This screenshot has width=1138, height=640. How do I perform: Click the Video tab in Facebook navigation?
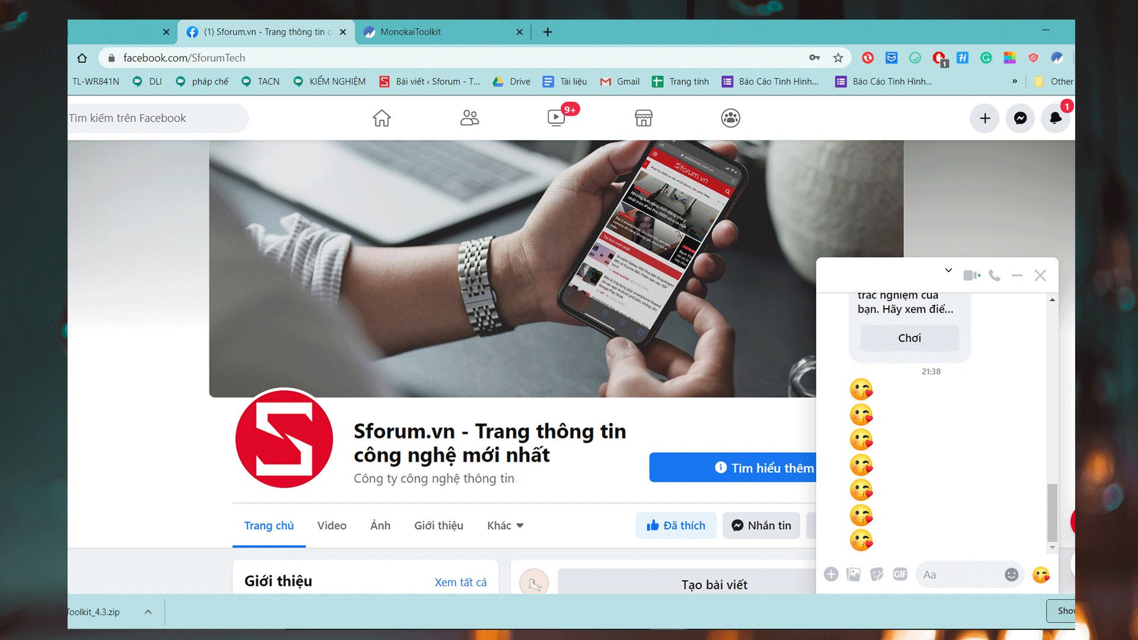pyautogui.click(x=332, y=525)
